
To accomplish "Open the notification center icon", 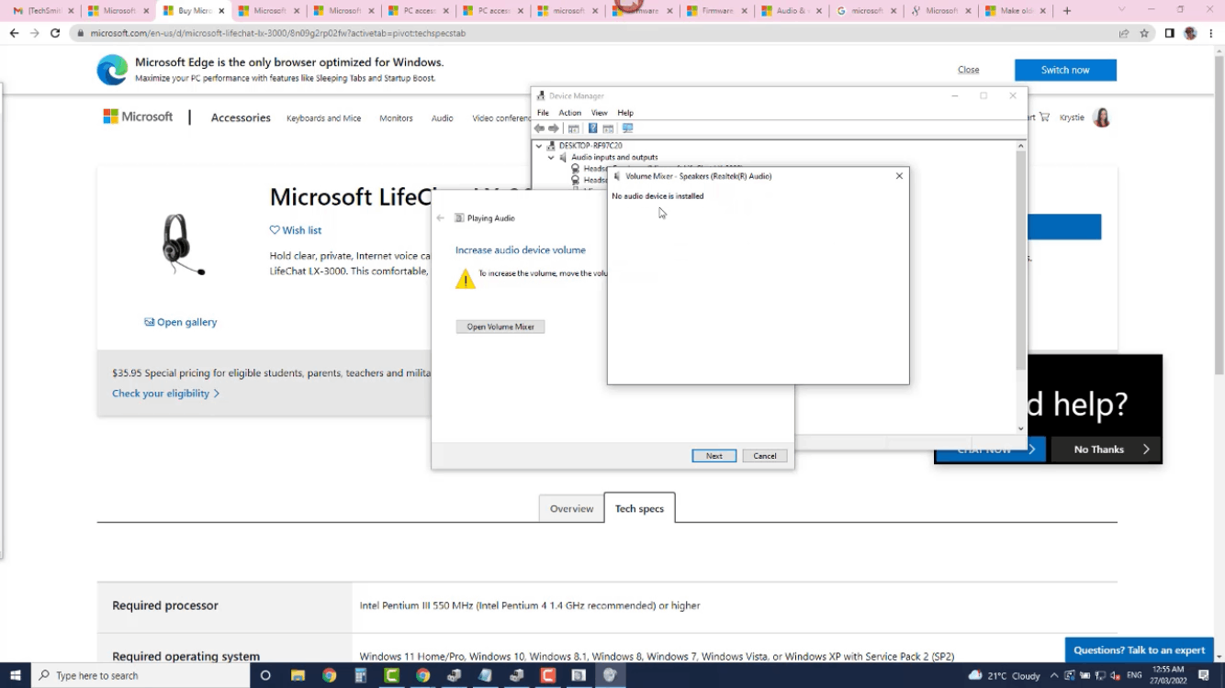I will tap(1204, 675).
